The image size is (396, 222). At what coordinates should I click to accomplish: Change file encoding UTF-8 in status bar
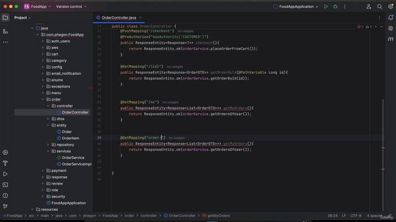tap(356, 216)
